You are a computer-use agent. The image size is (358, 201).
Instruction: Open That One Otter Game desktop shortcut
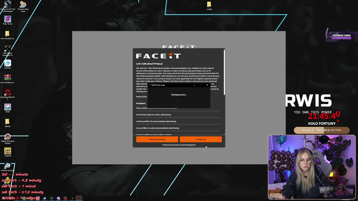point(23,6)
